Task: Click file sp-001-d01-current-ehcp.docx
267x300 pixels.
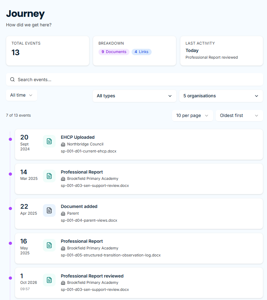Action: tap(89, 151)
